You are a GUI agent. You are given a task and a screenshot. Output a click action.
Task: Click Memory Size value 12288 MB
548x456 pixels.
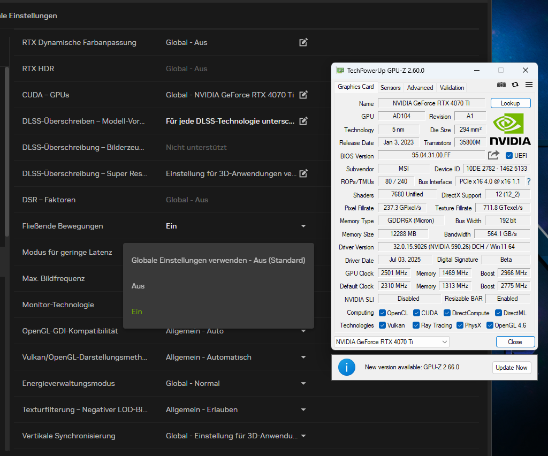coord(403,234)
